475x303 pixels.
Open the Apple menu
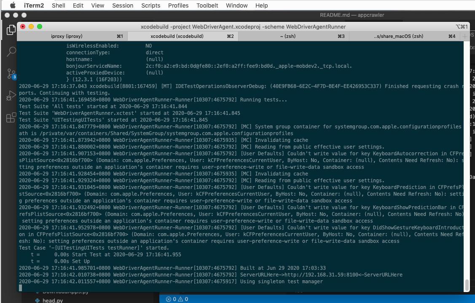coord(13,5)
